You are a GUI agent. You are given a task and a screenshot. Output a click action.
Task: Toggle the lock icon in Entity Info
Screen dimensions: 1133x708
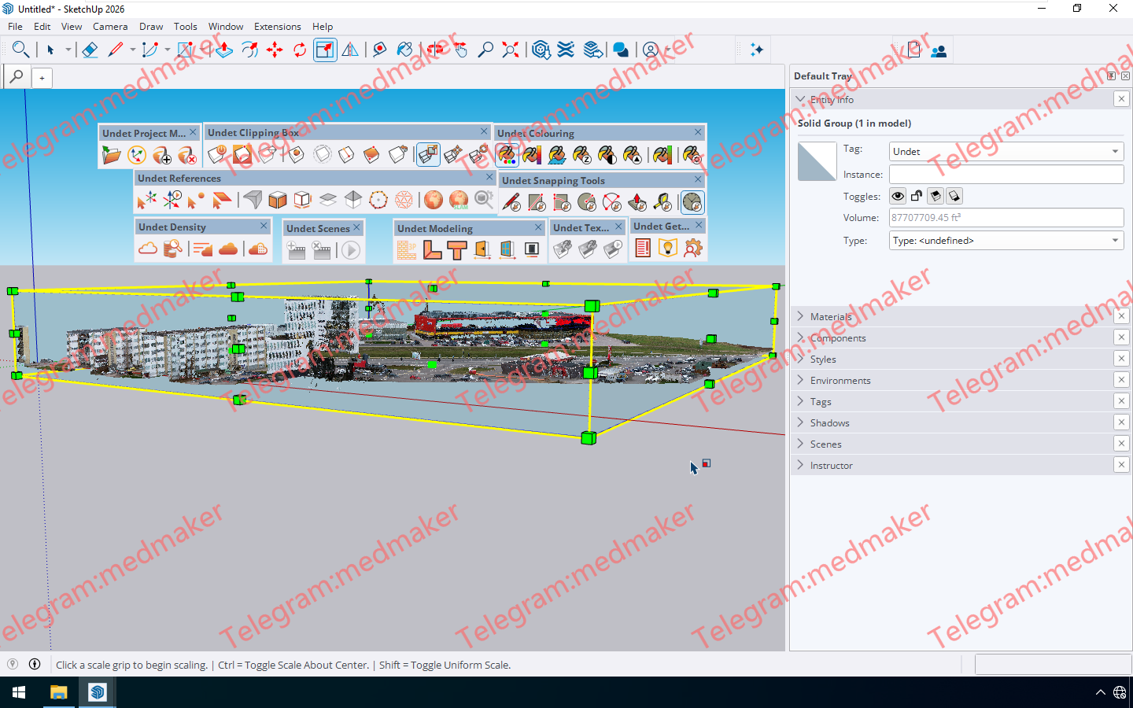coord(917,196)
